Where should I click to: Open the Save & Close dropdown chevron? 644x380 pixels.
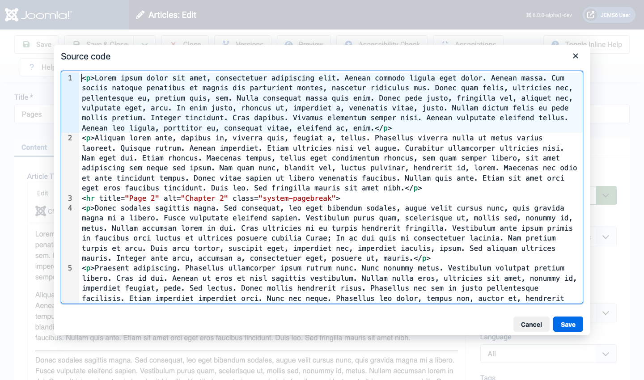(144, 44)
